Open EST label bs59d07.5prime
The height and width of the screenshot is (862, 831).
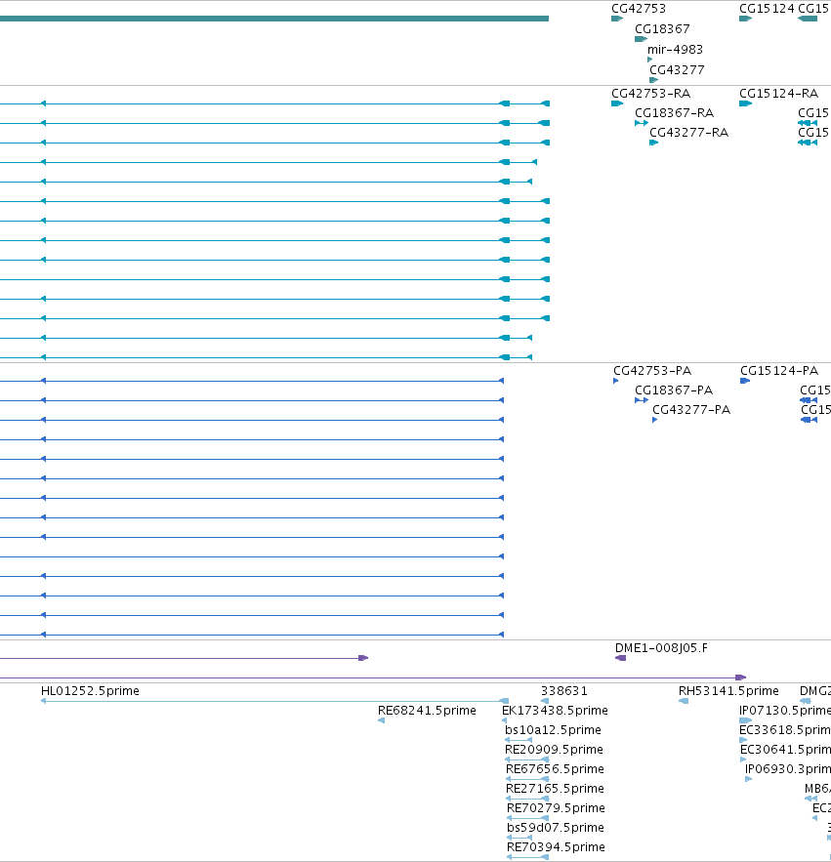(555, 828)
